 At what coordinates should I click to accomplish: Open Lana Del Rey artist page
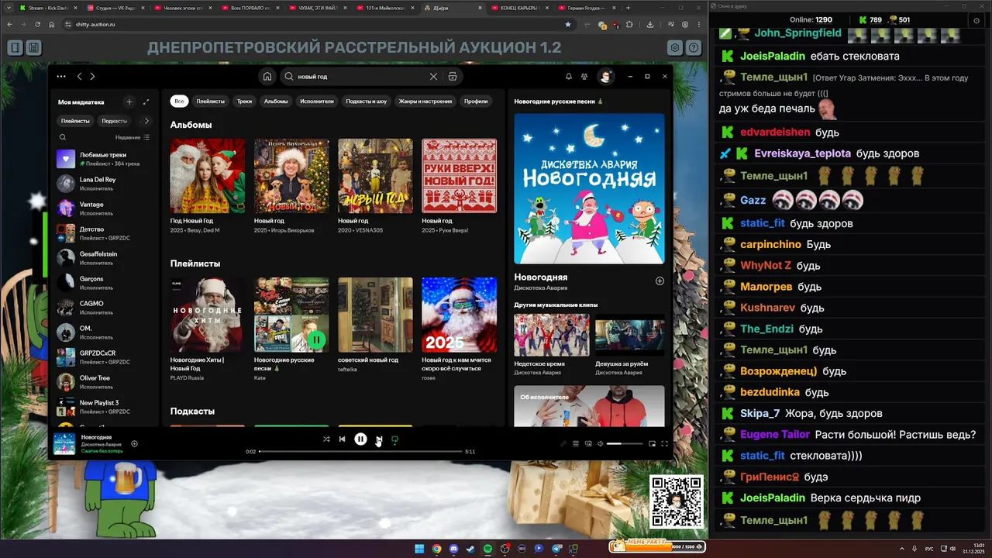104,184
